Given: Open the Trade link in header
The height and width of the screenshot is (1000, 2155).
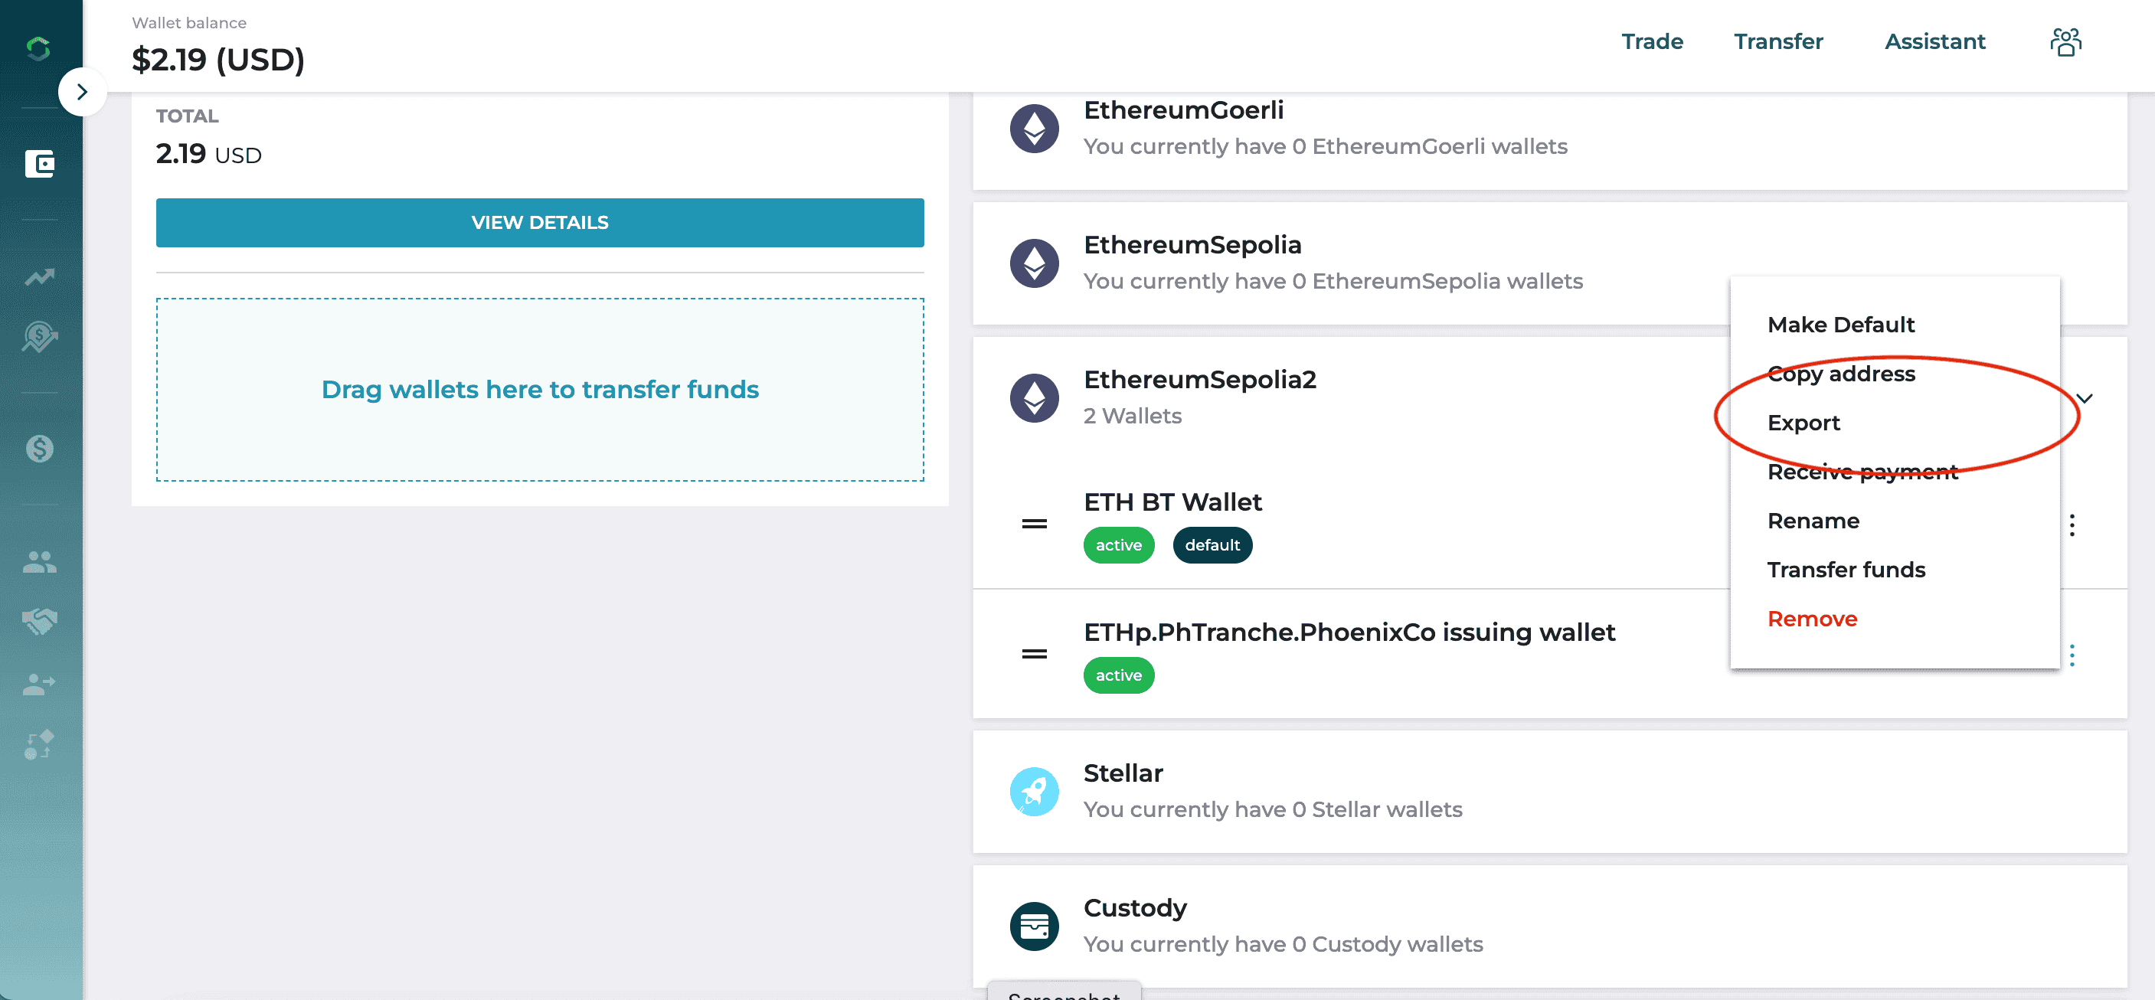Looking at the screenshot, I should [1651, 42].
